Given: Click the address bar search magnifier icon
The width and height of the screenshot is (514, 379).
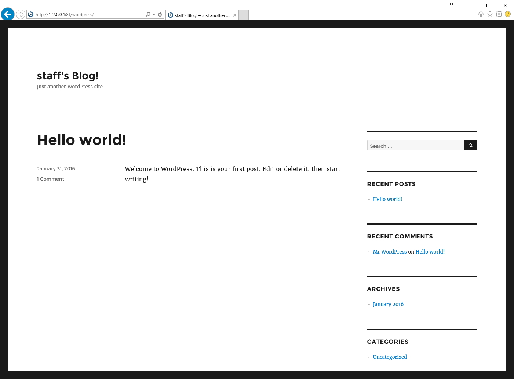Looking at the screenshot, I should point(148,15).
